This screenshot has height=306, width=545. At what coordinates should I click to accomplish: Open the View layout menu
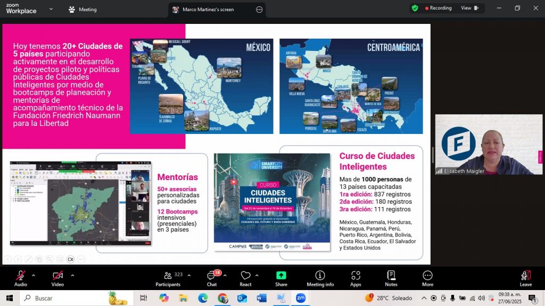click(469, 8)
